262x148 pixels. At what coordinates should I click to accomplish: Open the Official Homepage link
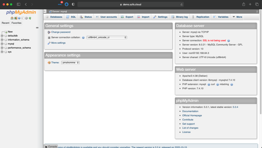(192, 116)
